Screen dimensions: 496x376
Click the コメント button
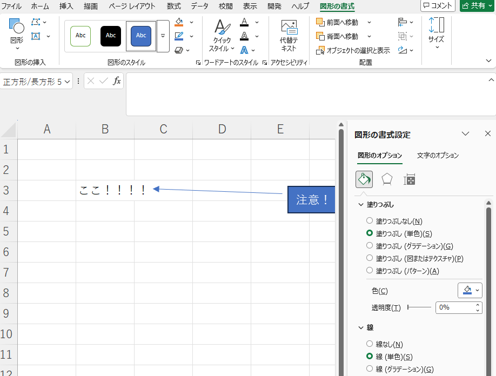pos(438,6)
